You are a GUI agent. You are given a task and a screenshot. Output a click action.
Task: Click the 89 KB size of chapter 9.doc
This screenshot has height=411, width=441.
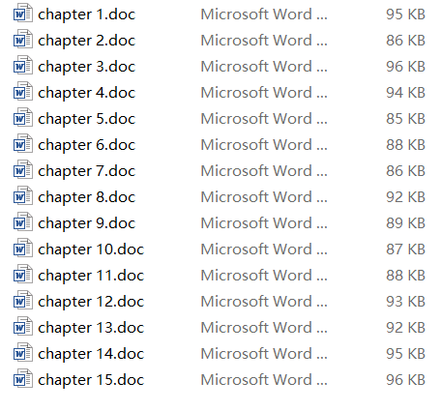pos(405,223)
